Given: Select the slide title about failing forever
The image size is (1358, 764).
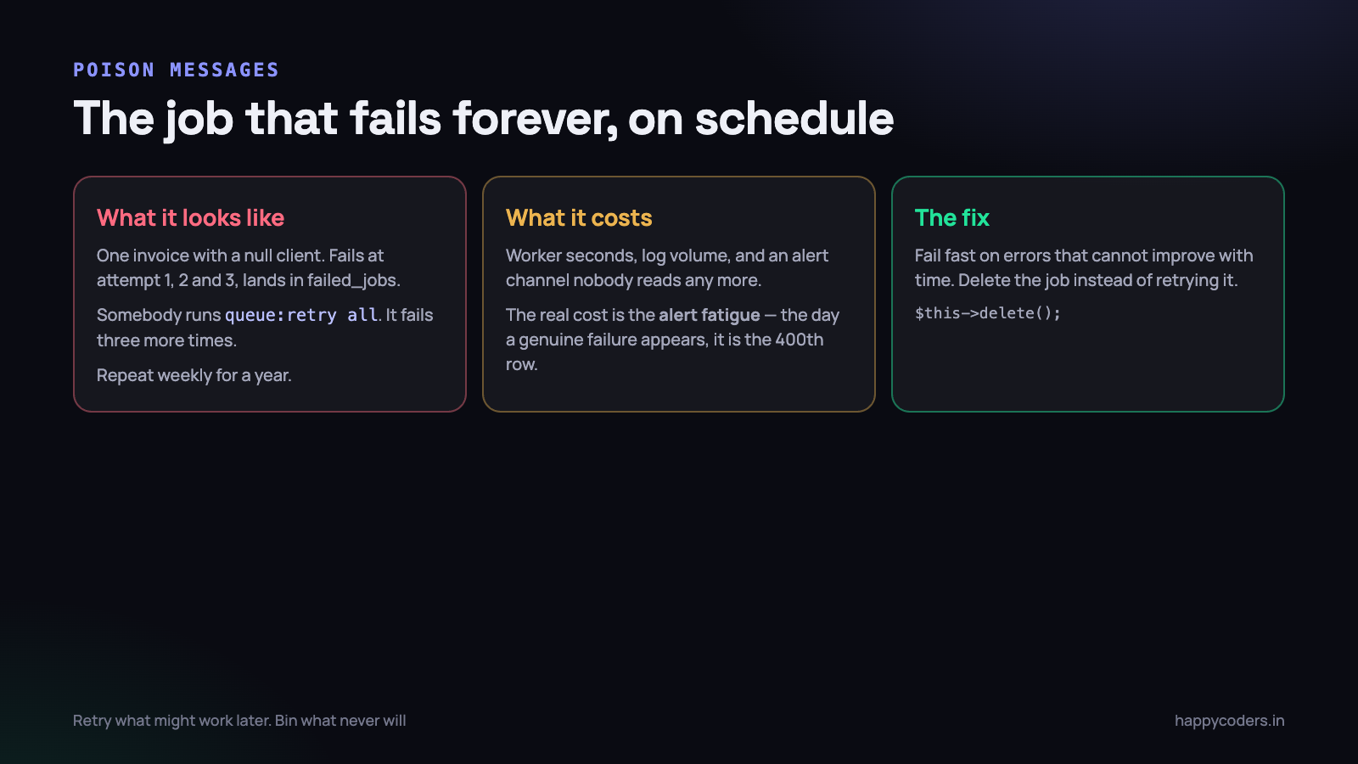Looking at the screenshot, I should coord(483,118).
